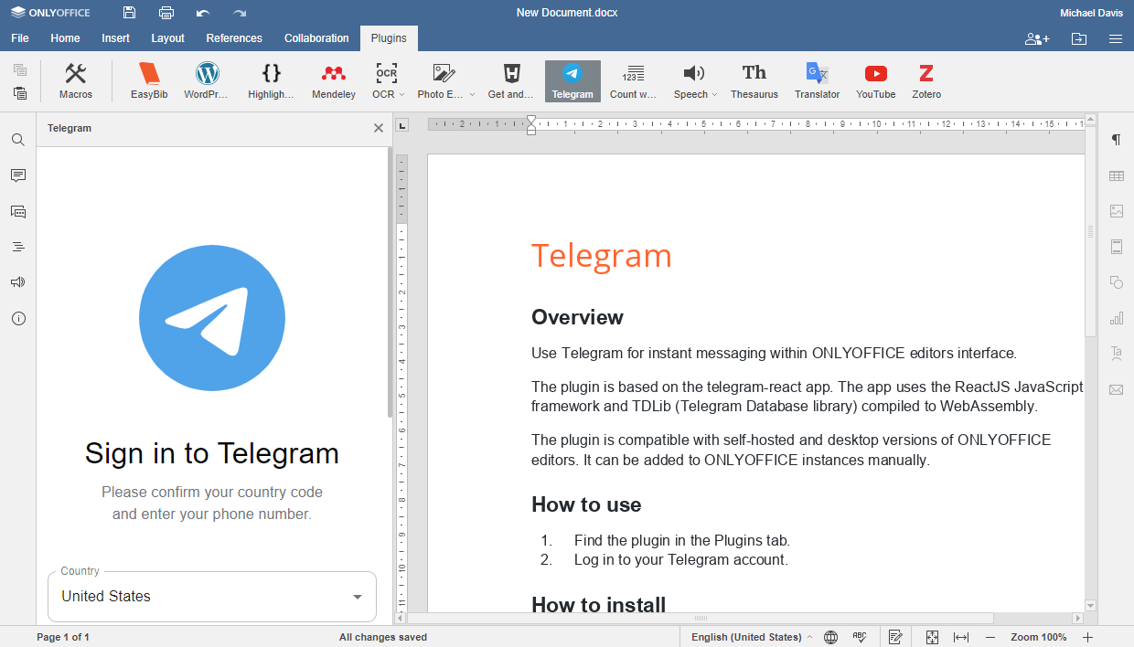The image size is (1134, 647).
Task: Toggle spell checking in status bar
Action: pos(860,637)
